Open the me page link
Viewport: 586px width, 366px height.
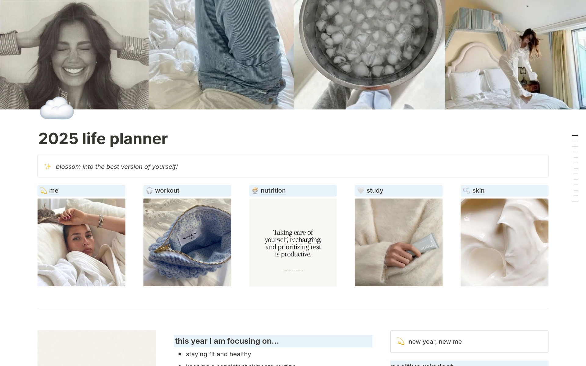[54, 190]
